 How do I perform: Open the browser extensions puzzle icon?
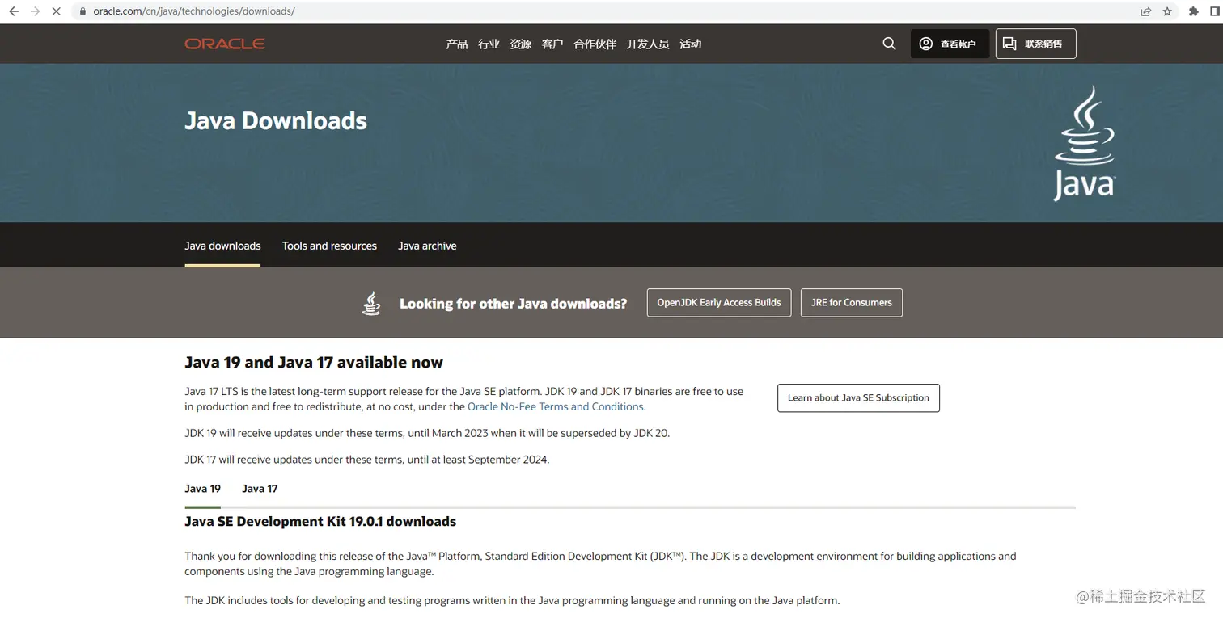1193,11
